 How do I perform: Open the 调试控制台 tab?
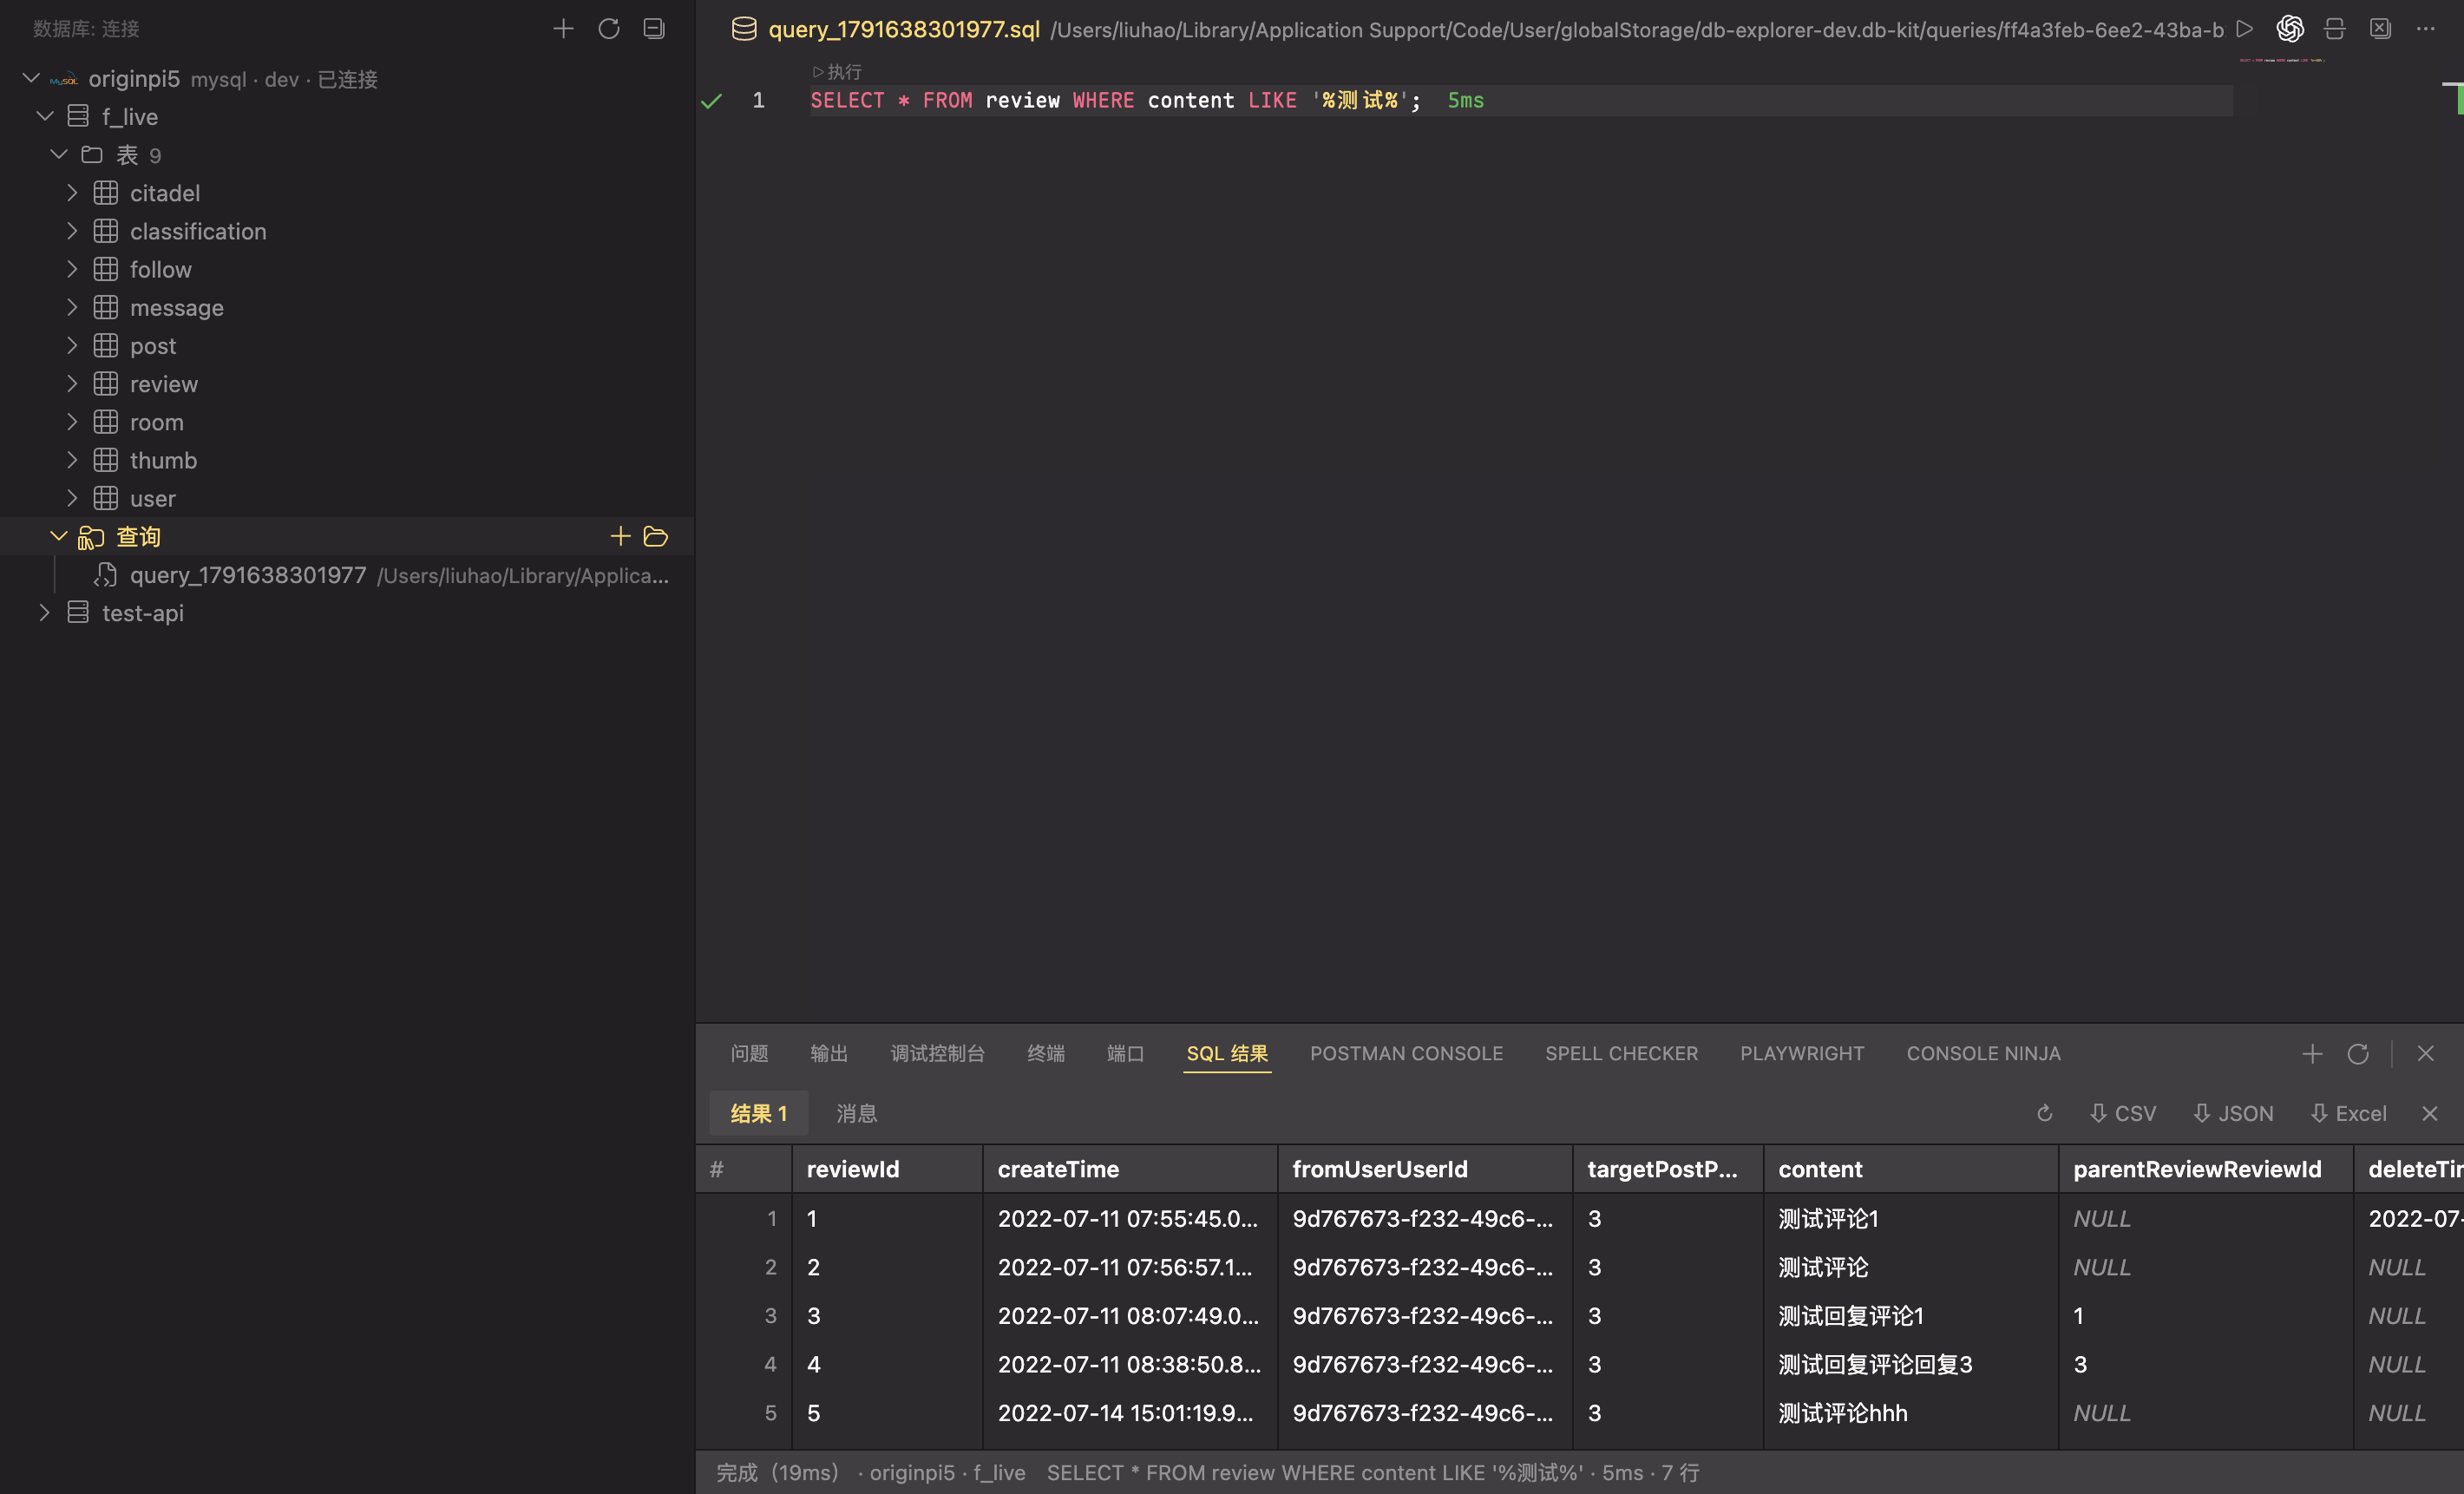[x=938, y=1054]
